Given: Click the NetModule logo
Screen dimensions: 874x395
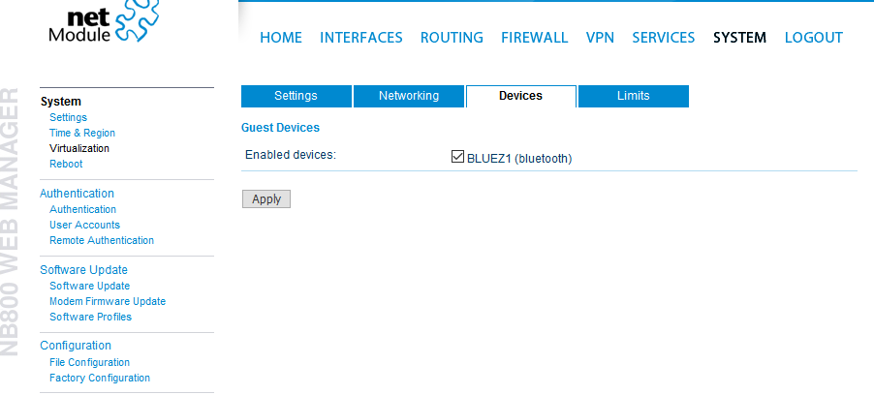Looking at the screenshot, I should tap(104, 22).
